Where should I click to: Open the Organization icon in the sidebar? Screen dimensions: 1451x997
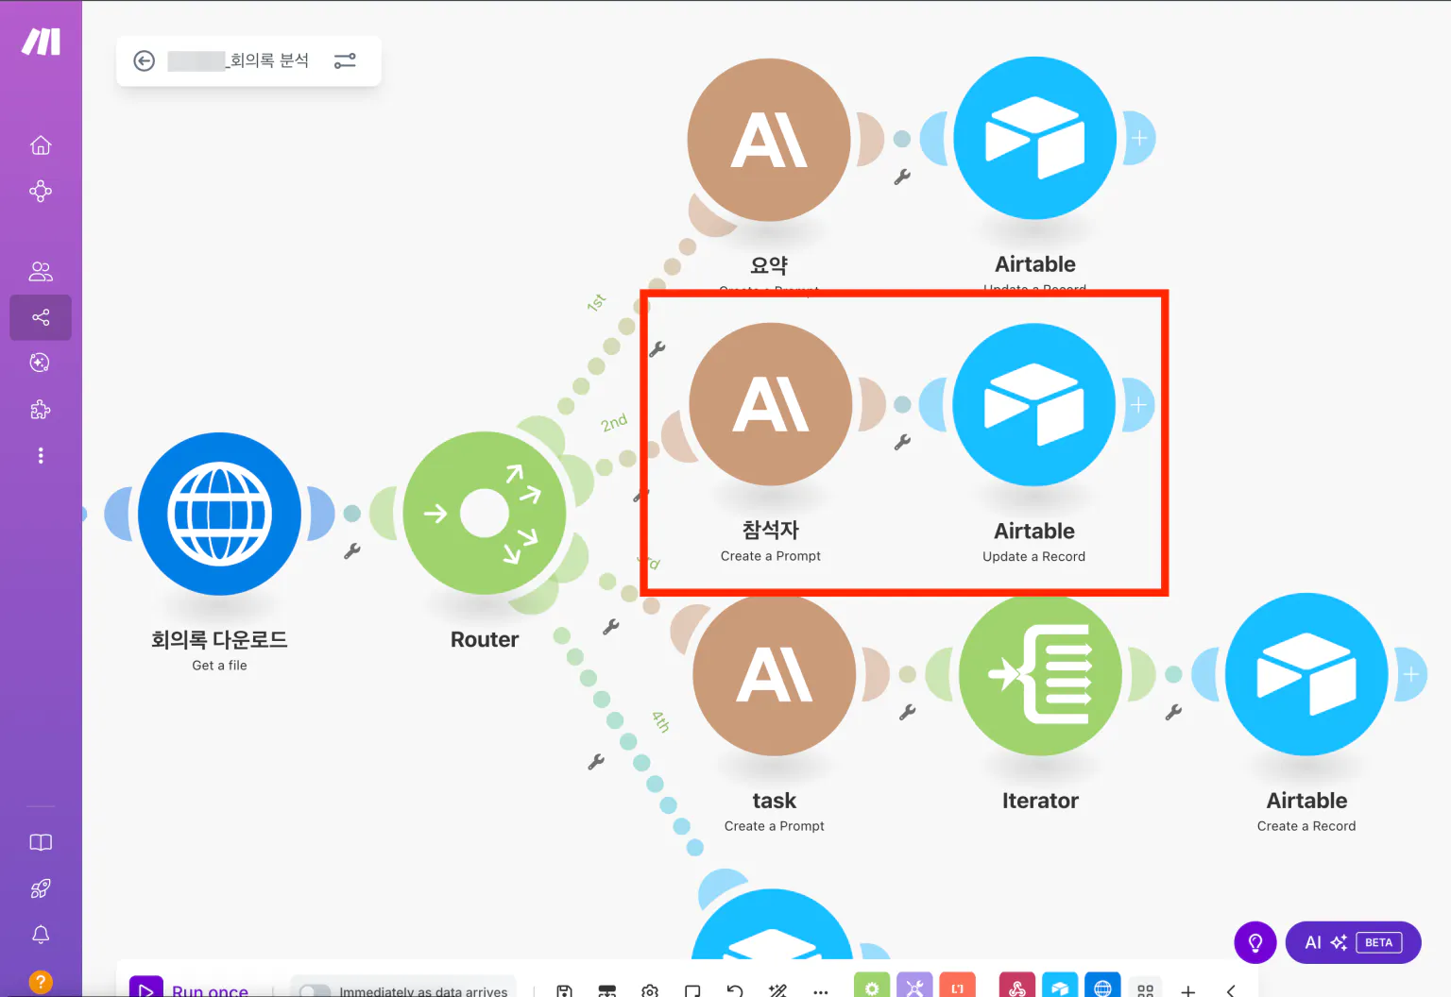point(41,192)
